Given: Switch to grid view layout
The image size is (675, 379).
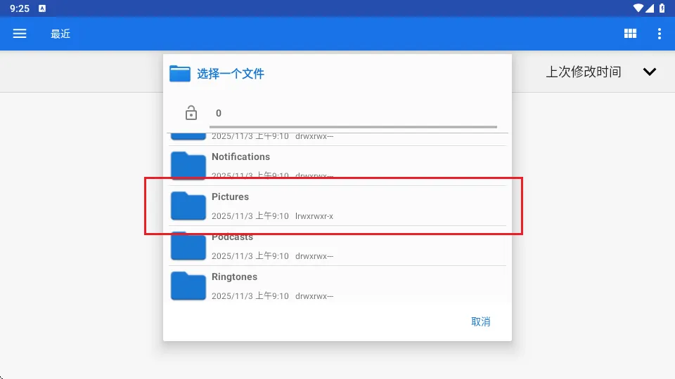Looking at the screenshot, I should (630, 34).
